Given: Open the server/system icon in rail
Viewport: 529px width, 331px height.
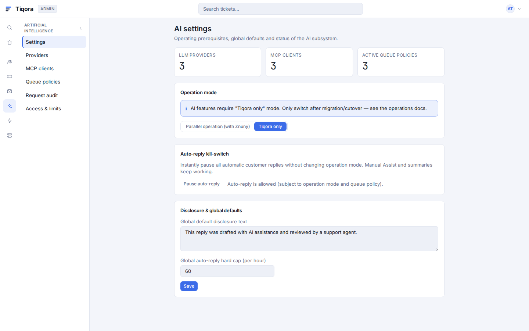Looking at the screenshot, I should tap(10, 135).
